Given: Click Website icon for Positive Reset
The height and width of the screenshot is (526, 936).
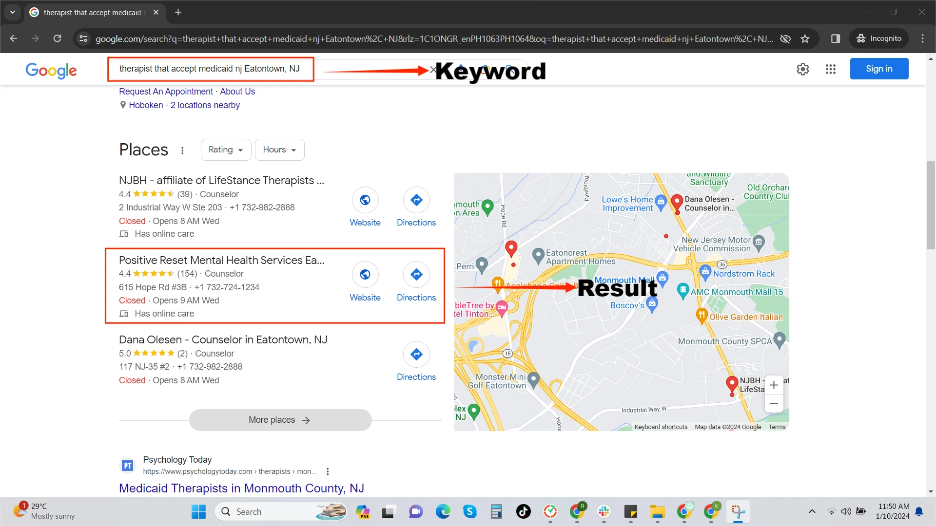Looking at the screenshot, I should 365,275.
